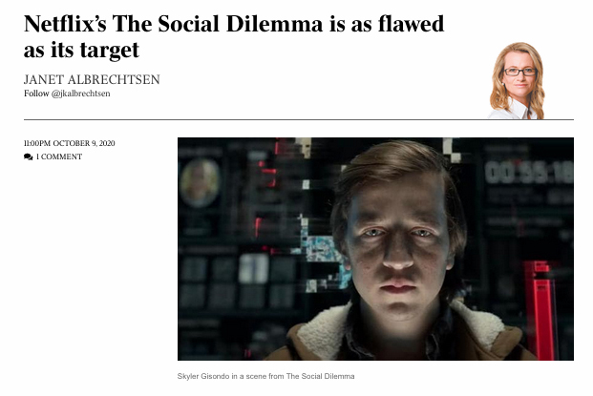Viewport: 593px width, 396px height.
Task: Click the horizontal divider under the byline
Action: point(299,120)
